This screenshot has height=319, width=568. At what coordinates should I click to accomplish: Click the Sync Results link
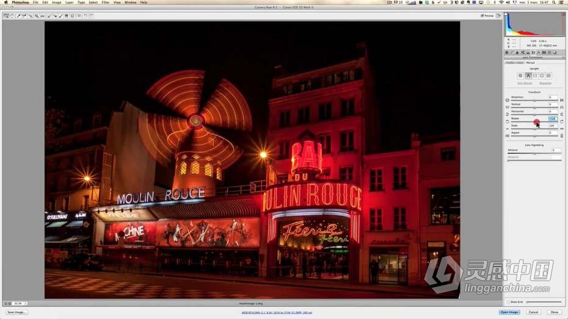click(525, 83)
